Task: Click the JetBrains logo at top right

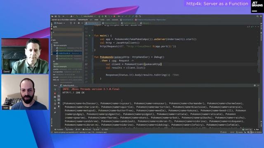Action: coord(257,7)
